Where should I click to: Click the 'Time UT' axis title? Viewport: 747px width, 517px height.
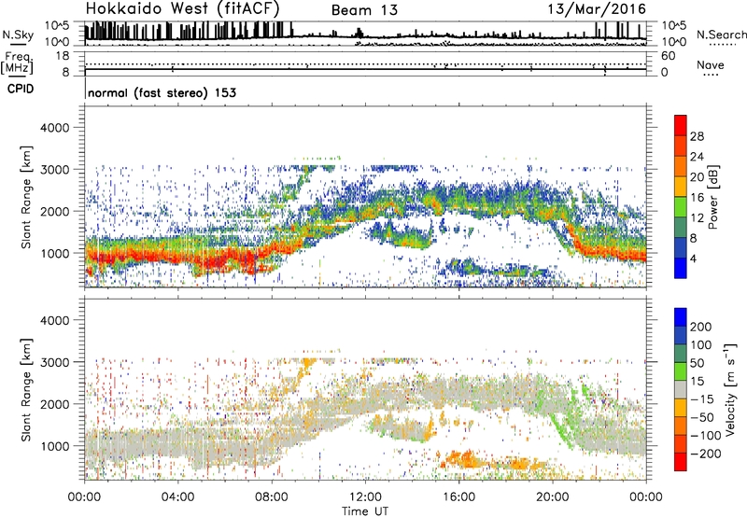point(365,511)
